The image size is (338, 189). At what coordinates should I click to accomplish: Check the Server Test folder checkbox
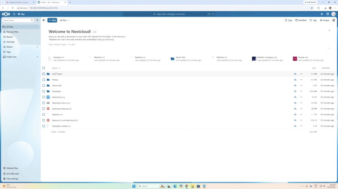44,86
